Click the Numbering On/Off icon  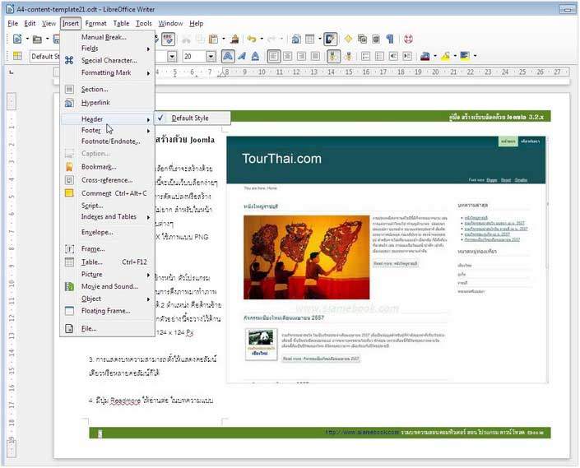tap(366, 56)
